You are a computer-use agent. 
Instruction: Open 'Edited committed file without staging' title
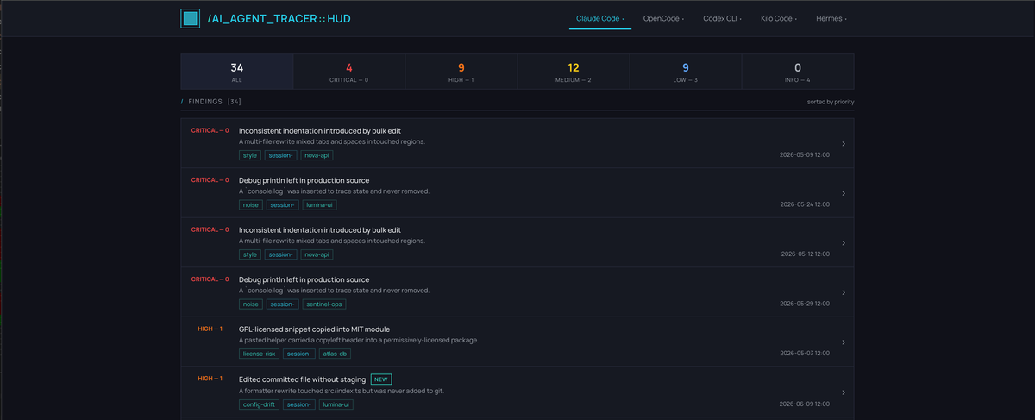pyautogui.click(x=302, y=379)
